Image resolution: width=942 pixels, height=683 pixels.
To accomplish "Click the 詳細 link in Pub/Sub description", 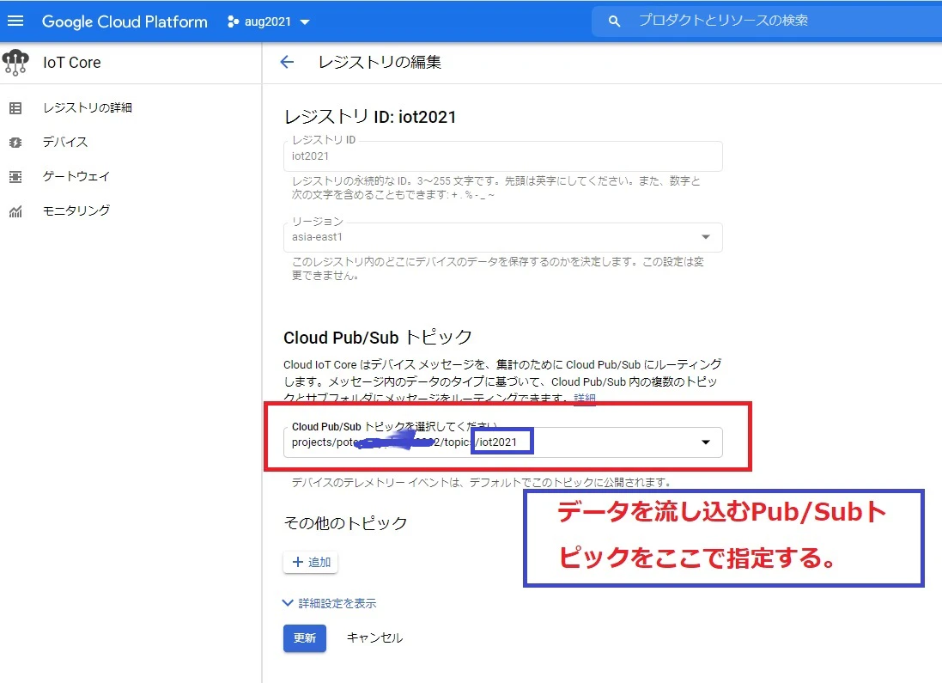I will pos(585,398).
